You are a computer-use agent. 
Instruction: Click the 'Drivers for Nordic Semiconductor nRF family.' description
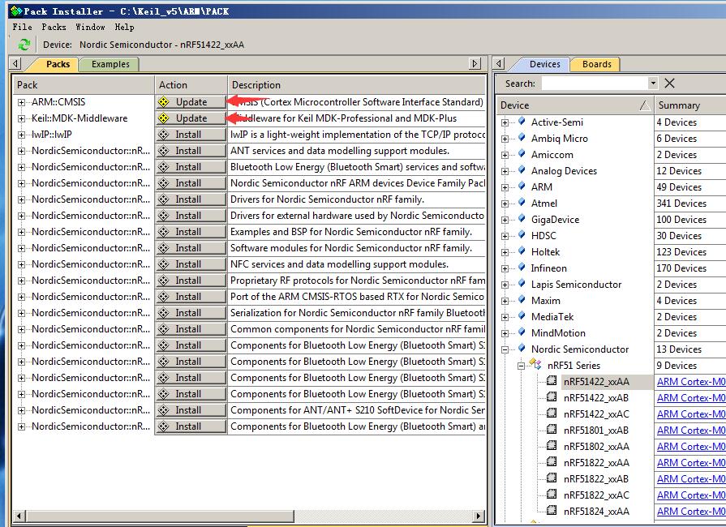tap(327, 199)
